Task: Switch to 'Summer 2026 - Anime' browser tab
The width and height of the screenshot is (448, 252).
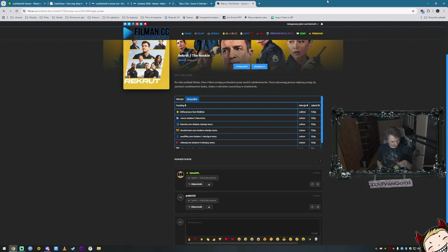Action: click(x=152, y=3)
